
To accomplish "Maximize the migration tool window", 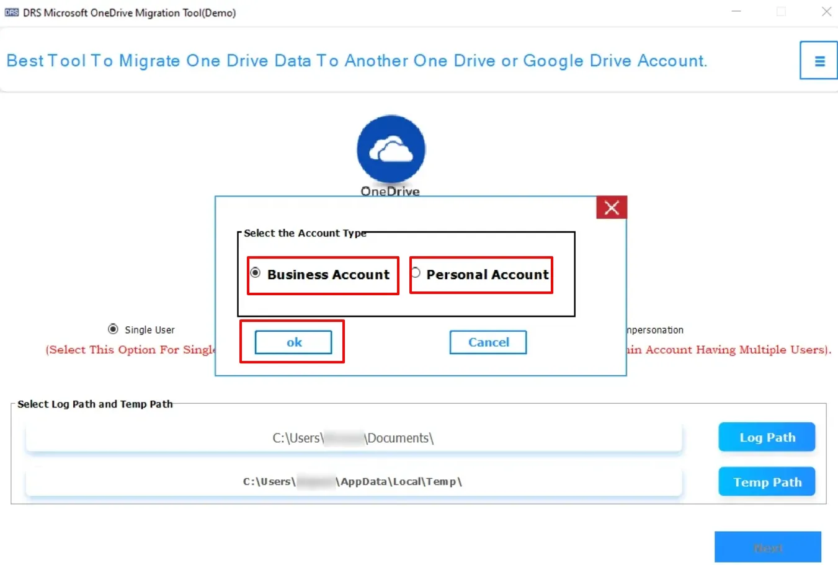I will coord(781,12).
